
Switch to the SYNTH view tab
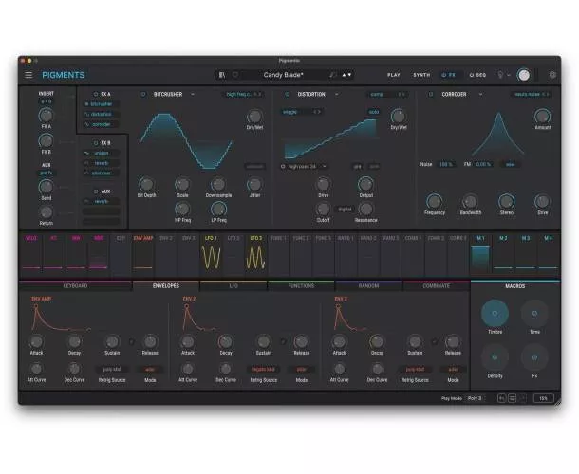421,75
